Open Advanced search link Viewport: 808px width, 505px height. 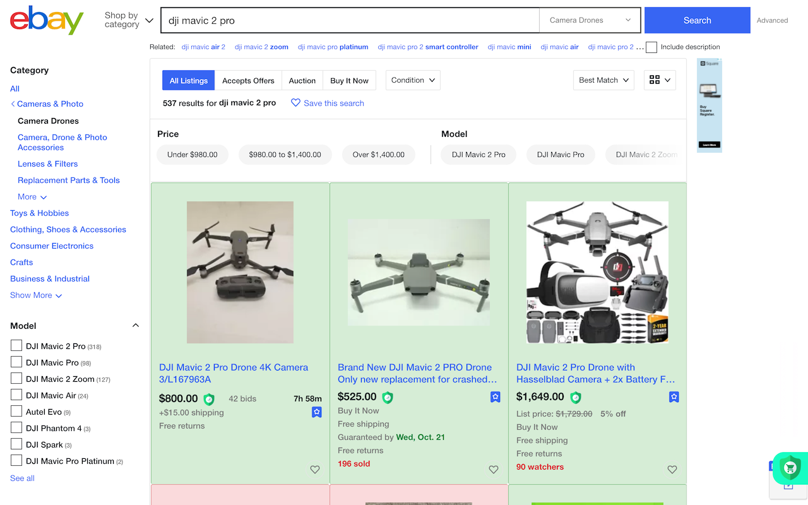[773, 20]
